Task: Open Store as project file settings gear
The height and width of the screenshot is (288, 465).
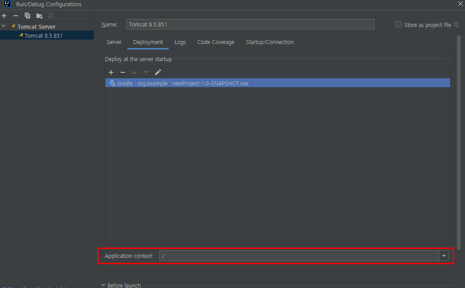Action: (456, 25)
